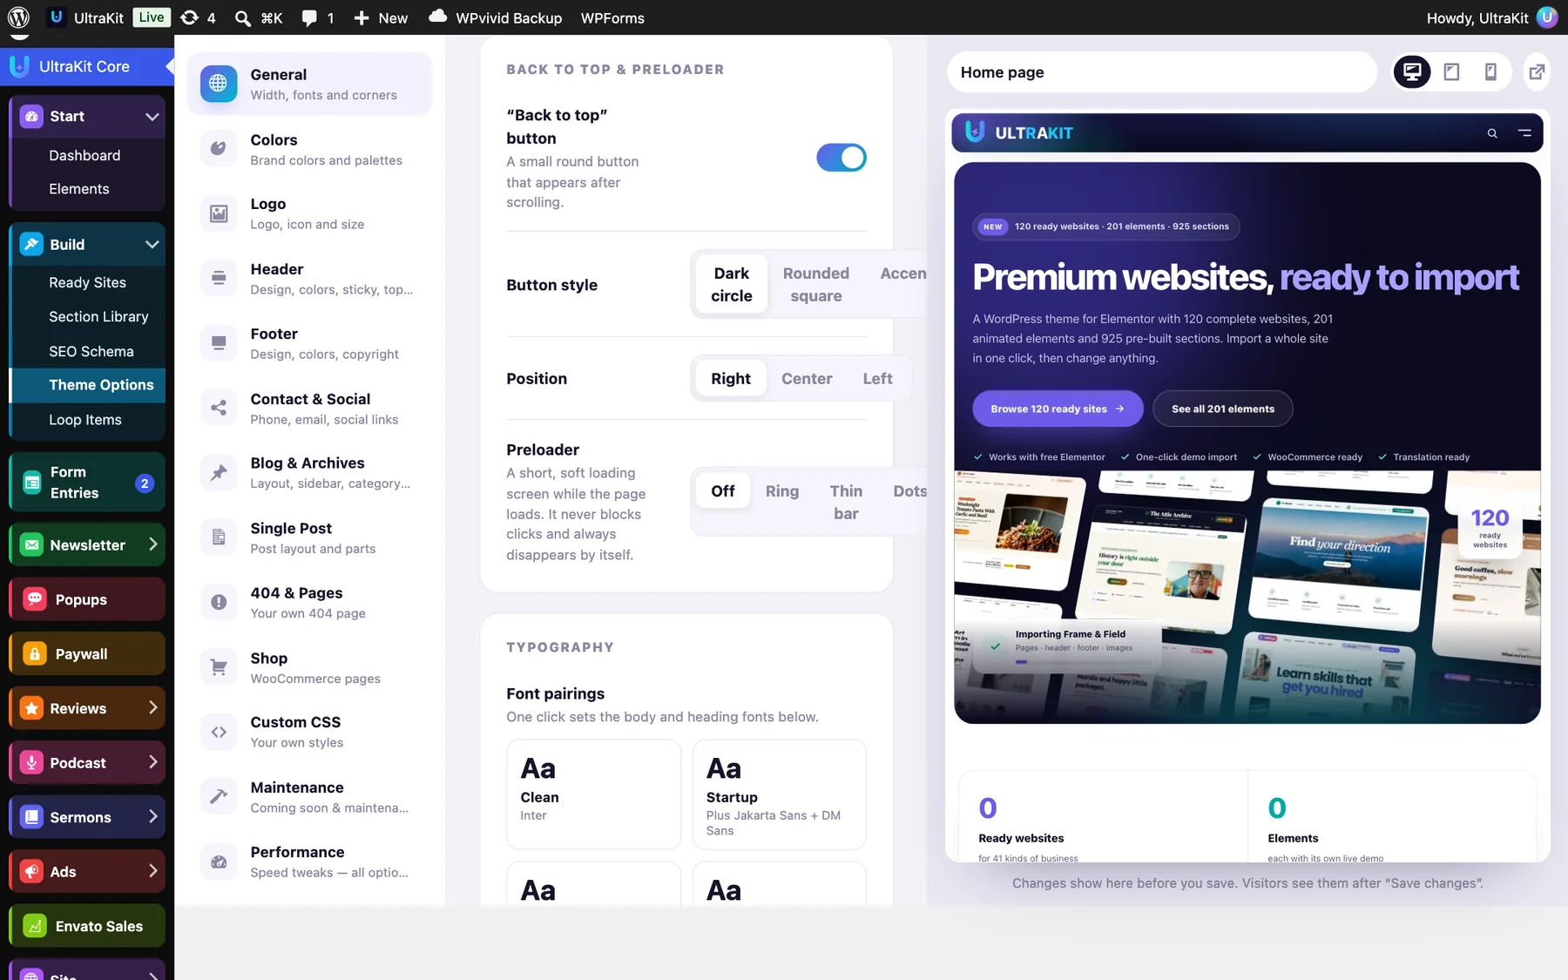This screenshot has width=1568, height=980.
Task: Set position to Center
Action: (807, 379)
